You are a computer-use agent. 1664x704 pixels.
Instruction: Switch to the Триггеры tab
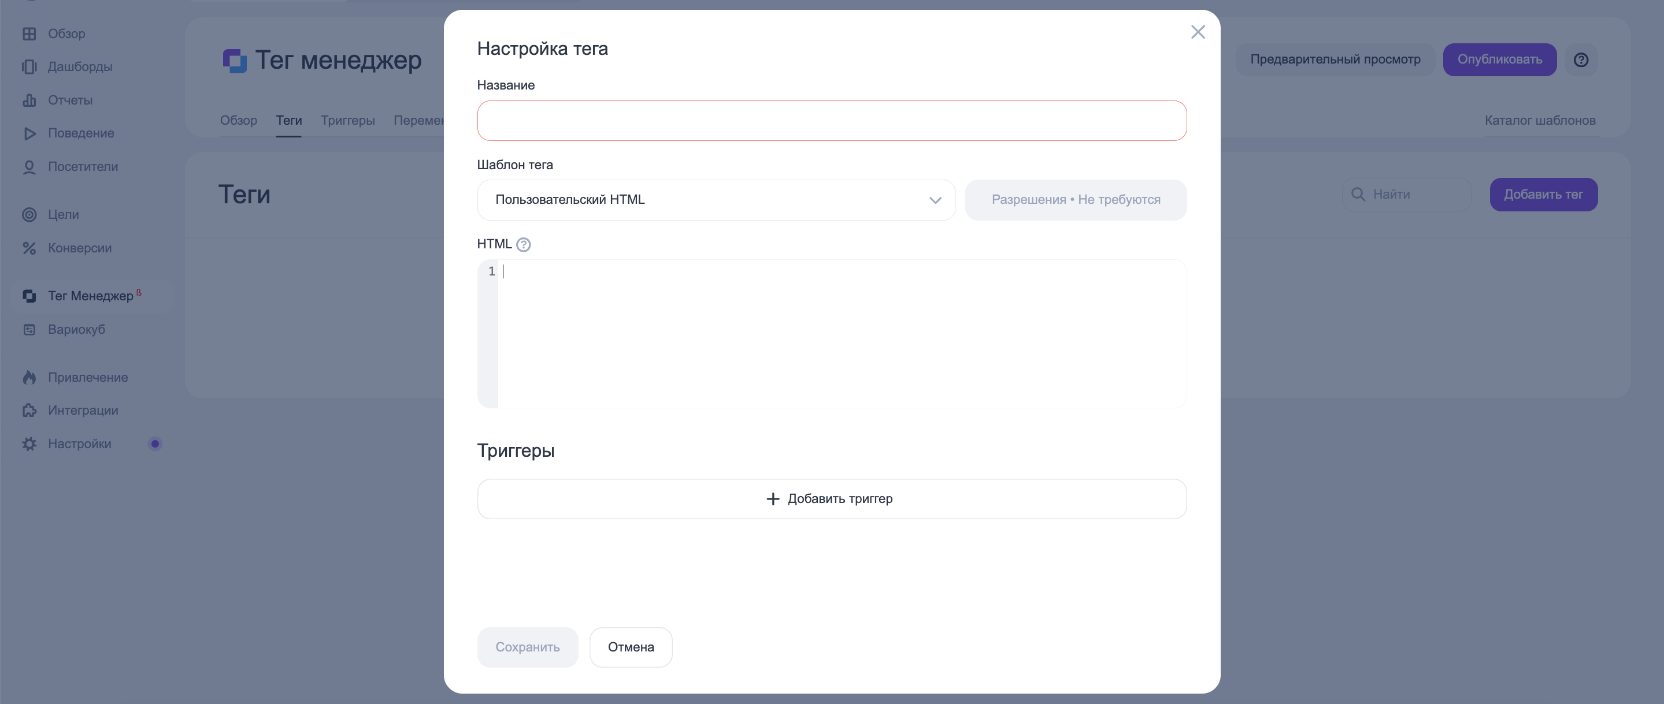pyautogui.click(x=347, y=121)
